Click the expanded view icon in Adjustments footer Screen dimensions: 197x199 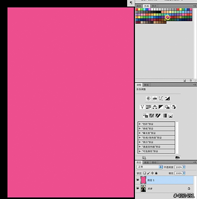point(144,158)
